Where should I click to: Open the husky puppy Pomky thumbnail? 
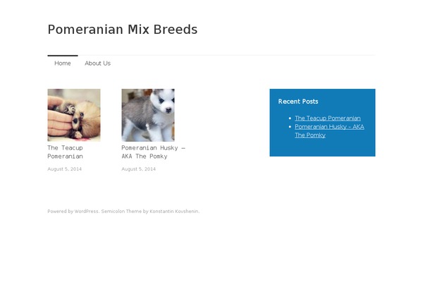pos(148,115)
